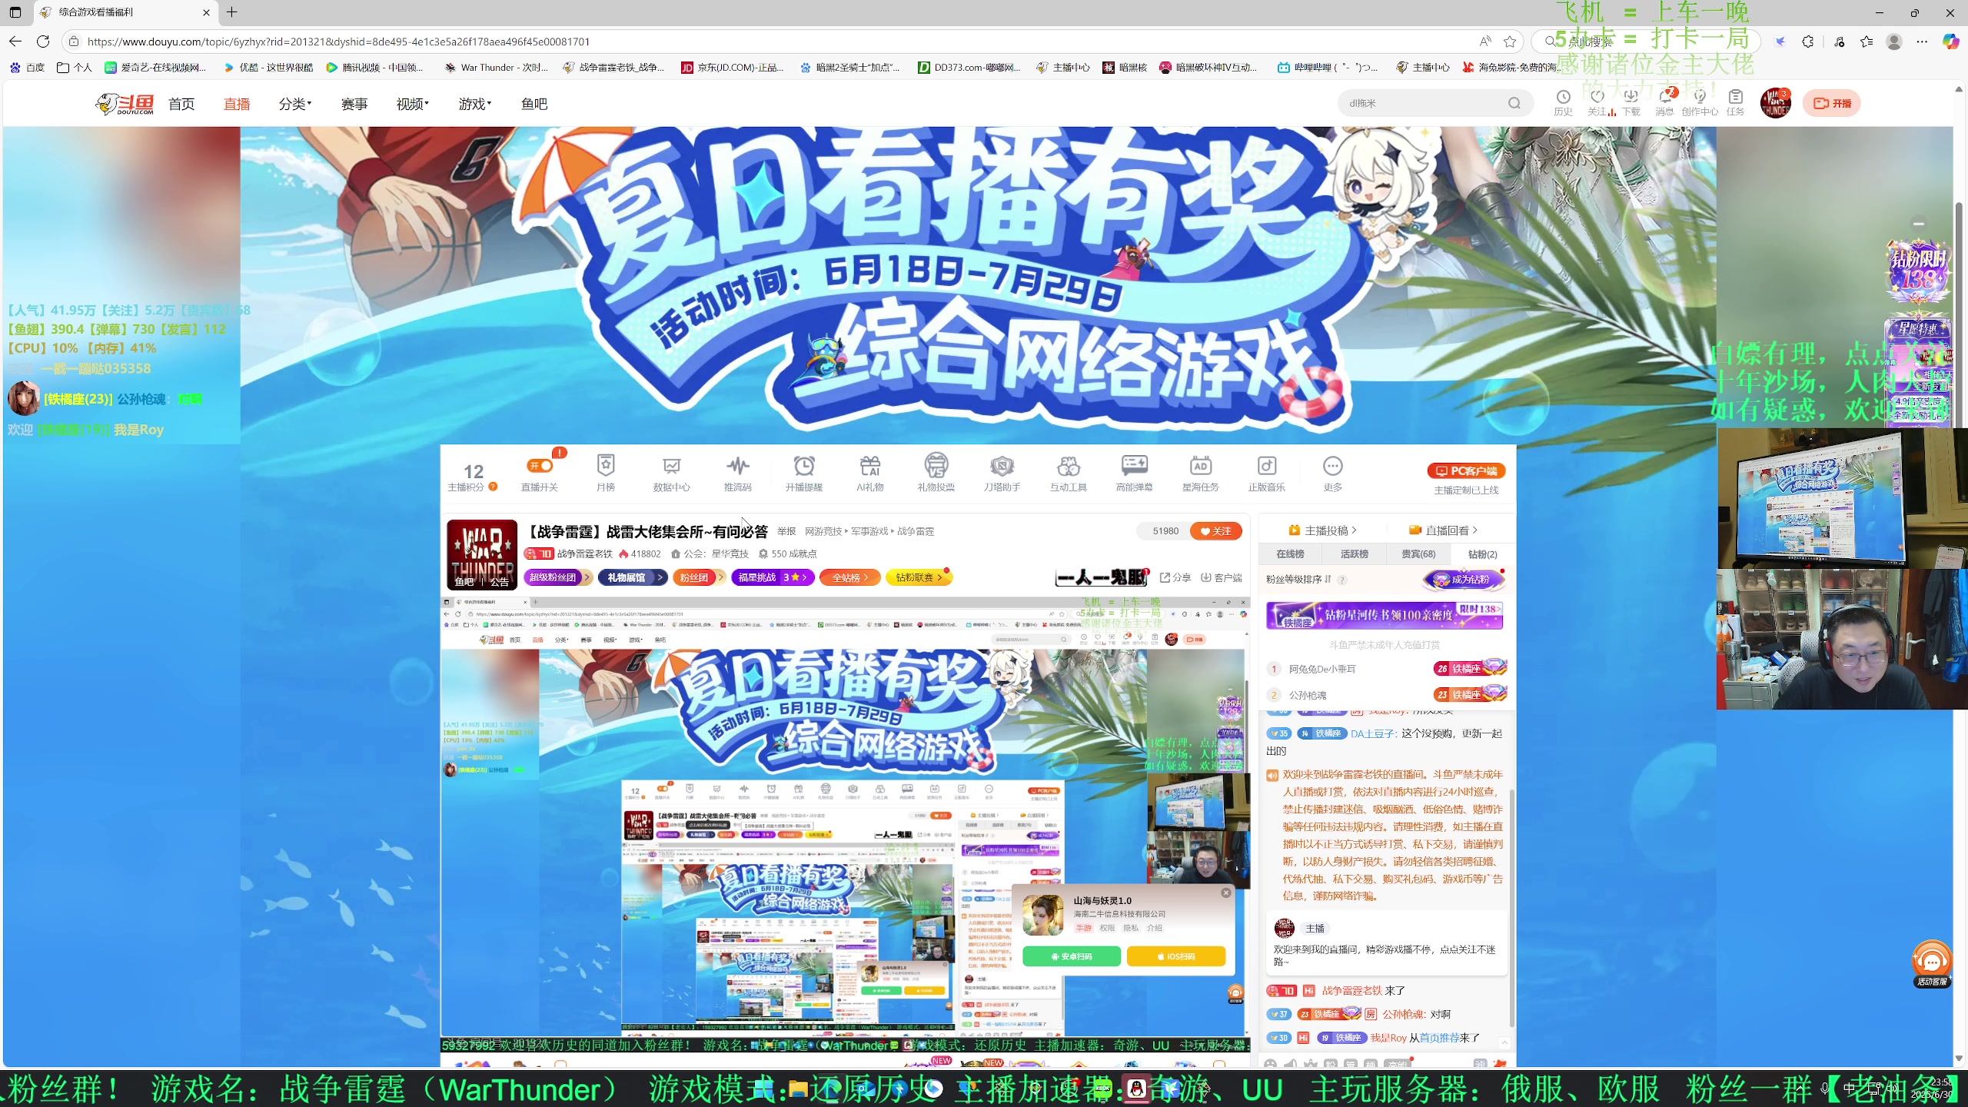The width and height of the screenshot is (1968, 1107).
Task: Click the 活动客服 customer service bubble
Action: point(1932,964)
